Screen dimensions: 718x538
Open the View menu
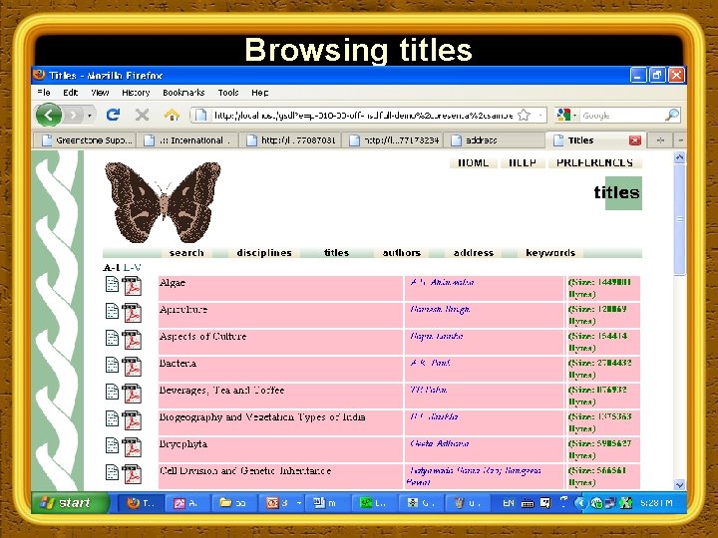pyautogui.click(x=100, y=93)
